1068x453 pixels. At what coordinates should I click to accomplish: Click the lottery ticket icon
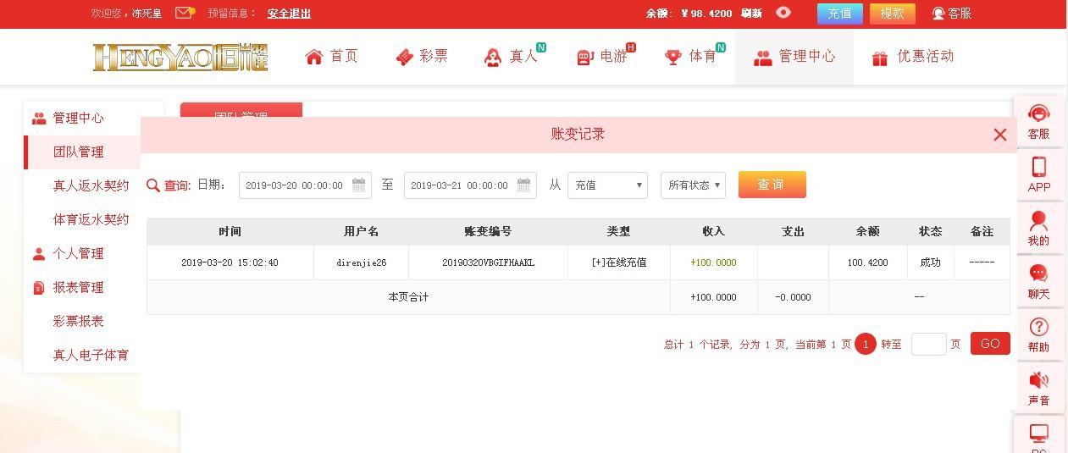tap(404, 57)
